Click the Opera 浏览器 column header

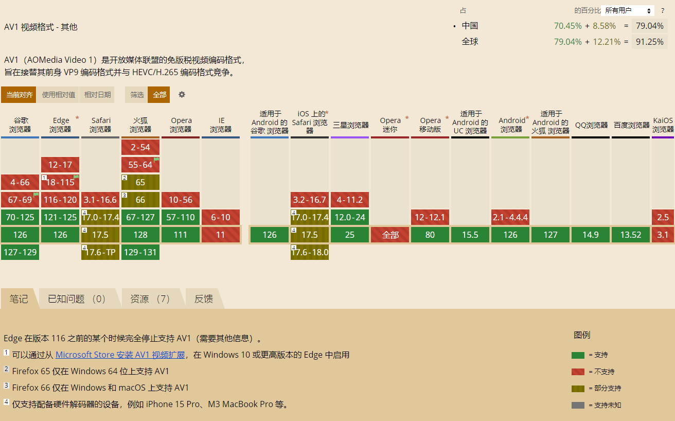[x=181, y=125]
